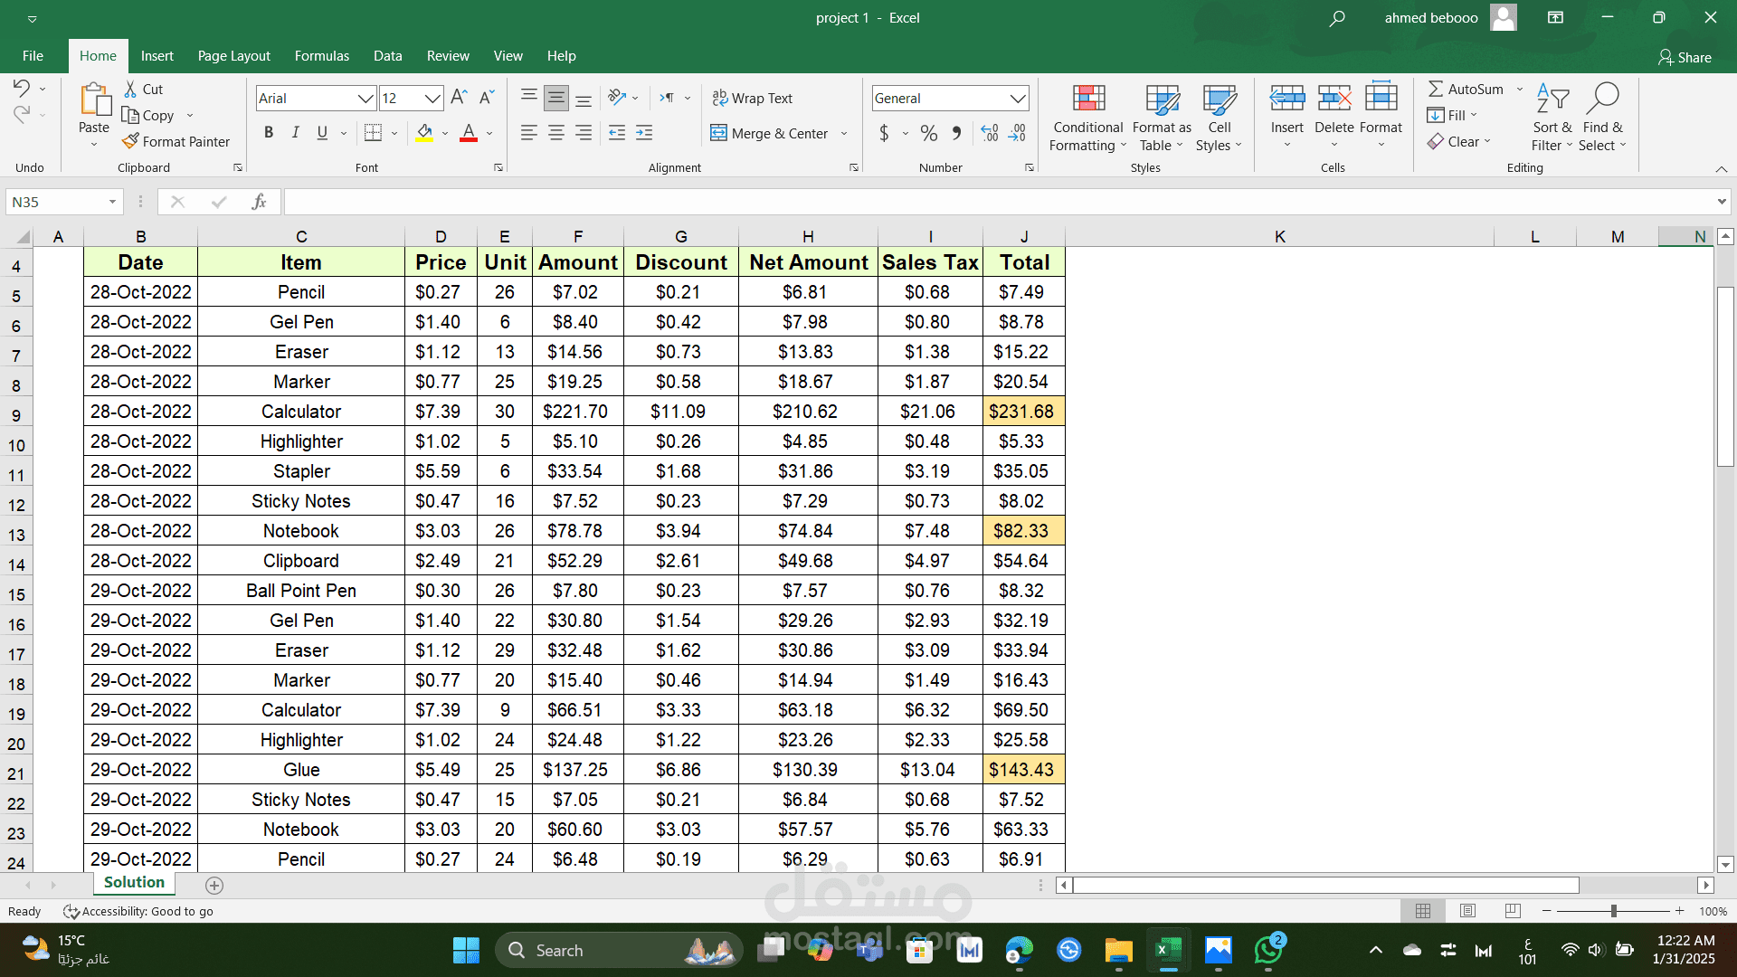Click the Decrease Indent icon
Image resolution: width=1737 pixels, height=977 pixels.
tap(617, 133)
